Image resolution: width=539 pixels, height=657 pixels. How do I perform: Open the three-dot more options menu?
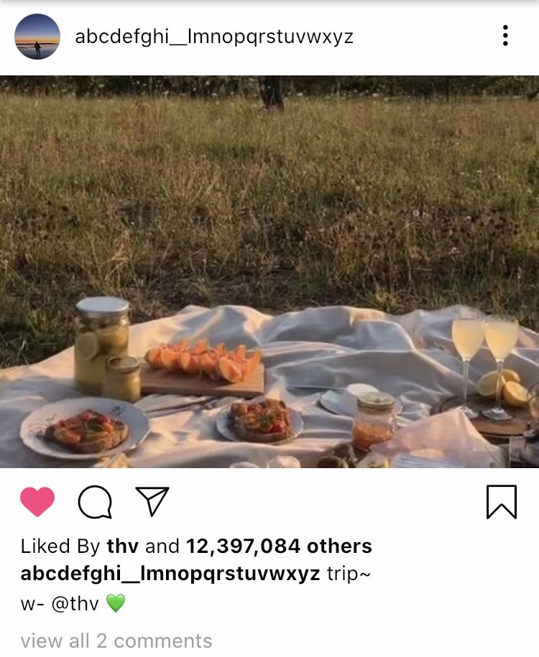505,36
